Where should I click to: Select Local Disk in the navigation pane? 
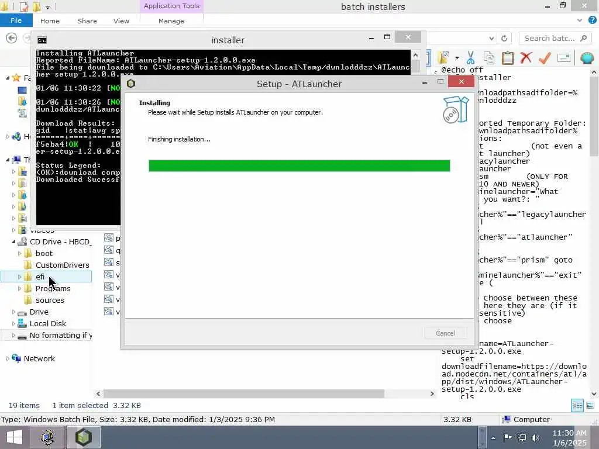[48, 324]
